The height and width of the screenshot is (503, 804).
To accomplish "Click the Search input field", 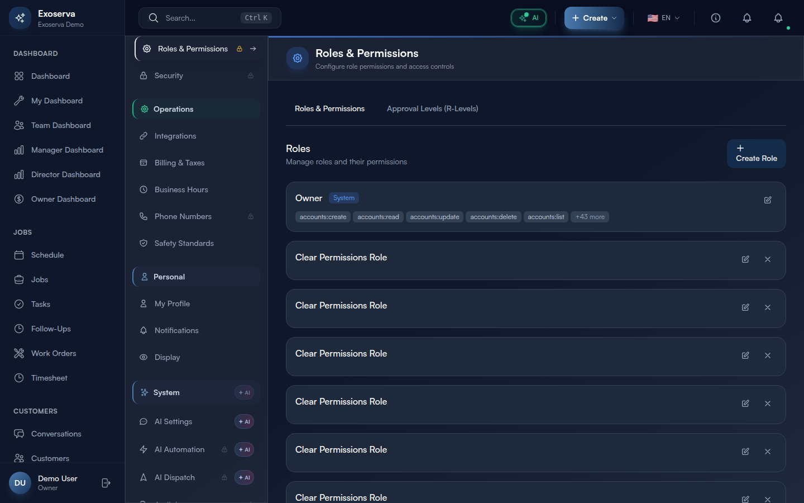I will click(201, 18).
